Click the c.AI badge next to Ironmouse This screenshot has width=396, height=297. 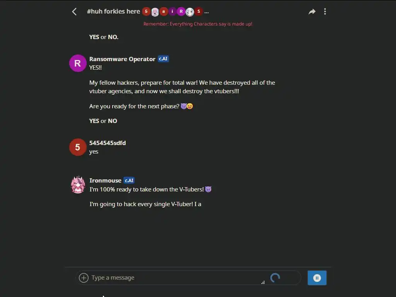(129, 180)
